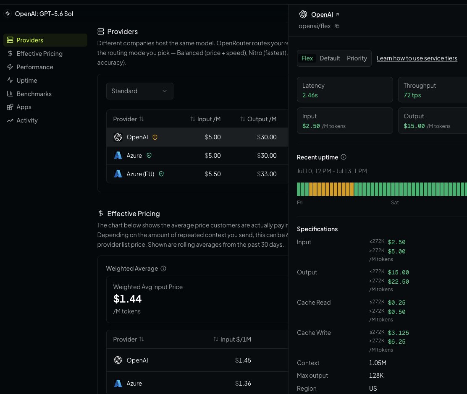This screenshot has width=467, height=394.
Task: Click the Providers heading stack icon
Action: [101, 31]
